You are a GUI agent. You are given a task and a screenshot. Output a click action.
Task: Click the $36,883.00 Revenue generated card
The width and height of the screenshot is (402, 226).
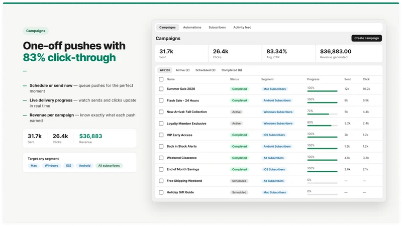coord(349,54)
